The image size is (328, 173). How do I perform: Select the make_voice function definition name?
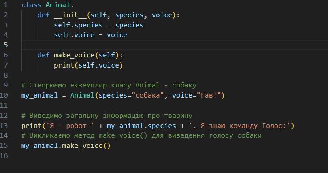point(74,55)
